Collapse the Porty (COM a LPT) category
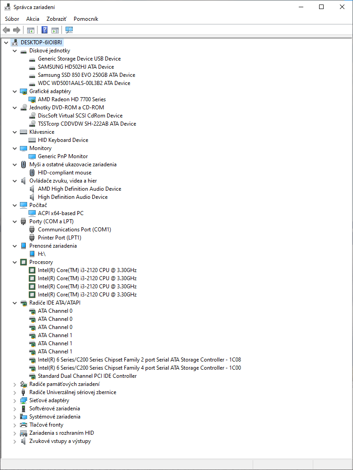353x470 pixels. pyautogui.click(x=14, y=221)
